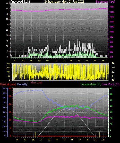
Task: Select 975 on the barometer axis
Action: [x=111, y=57]
